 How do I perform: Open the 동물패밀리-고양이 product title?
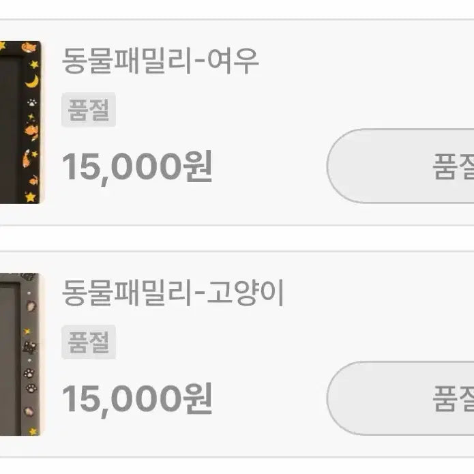[173, 293]
